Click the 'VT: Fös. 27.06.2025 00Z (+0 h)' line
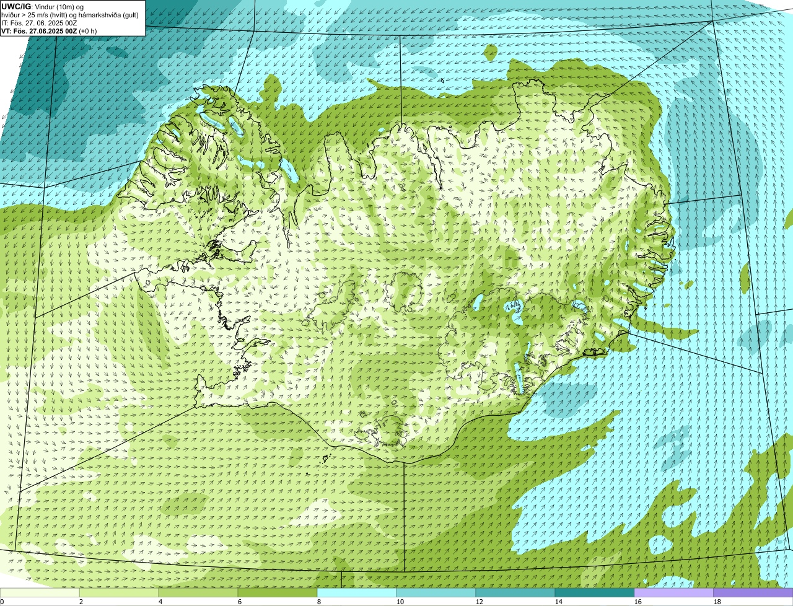 pos(49,30)
